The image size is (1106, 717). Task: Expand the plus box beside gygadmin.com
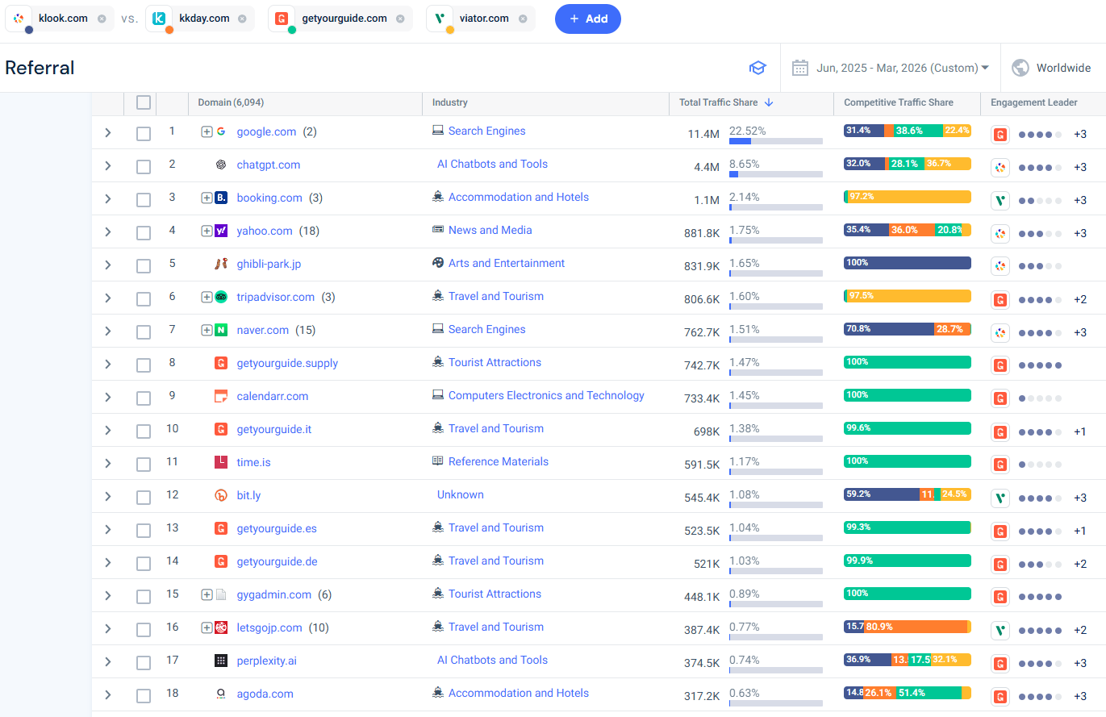click(207, 594)
